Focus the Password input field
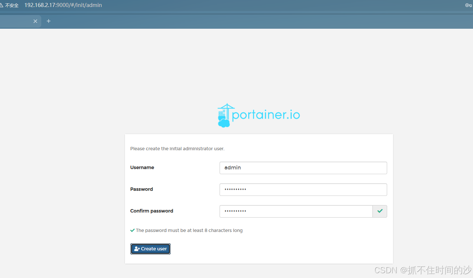 click(303, 190)
